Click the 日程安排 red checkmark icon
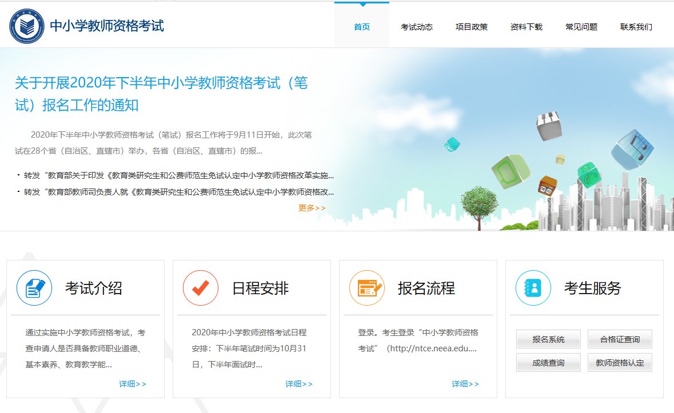The image size is (674, 413). (x=201, y=288)
